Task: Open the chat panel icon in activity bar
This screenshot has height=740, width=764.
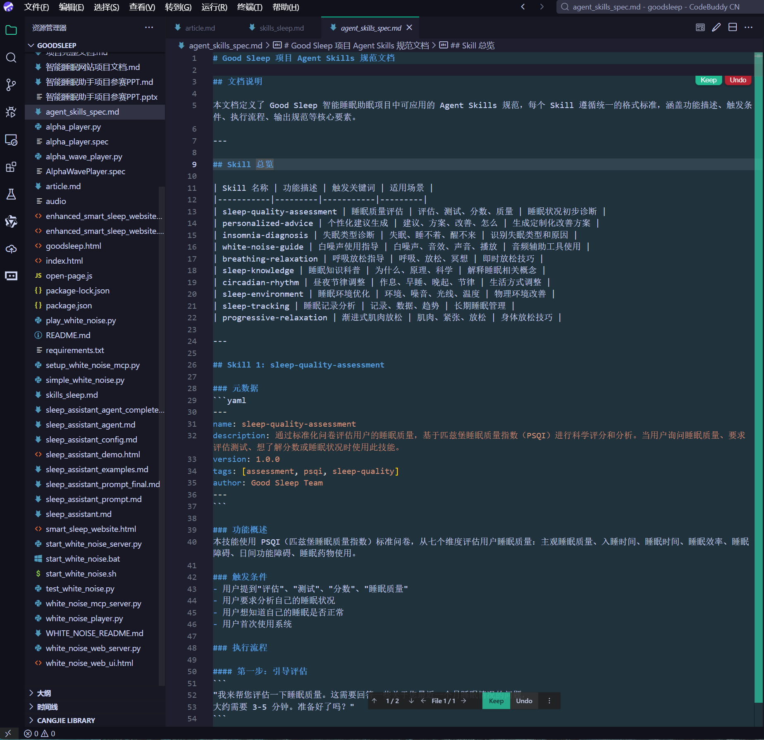Action: click(x=11, y=276)
